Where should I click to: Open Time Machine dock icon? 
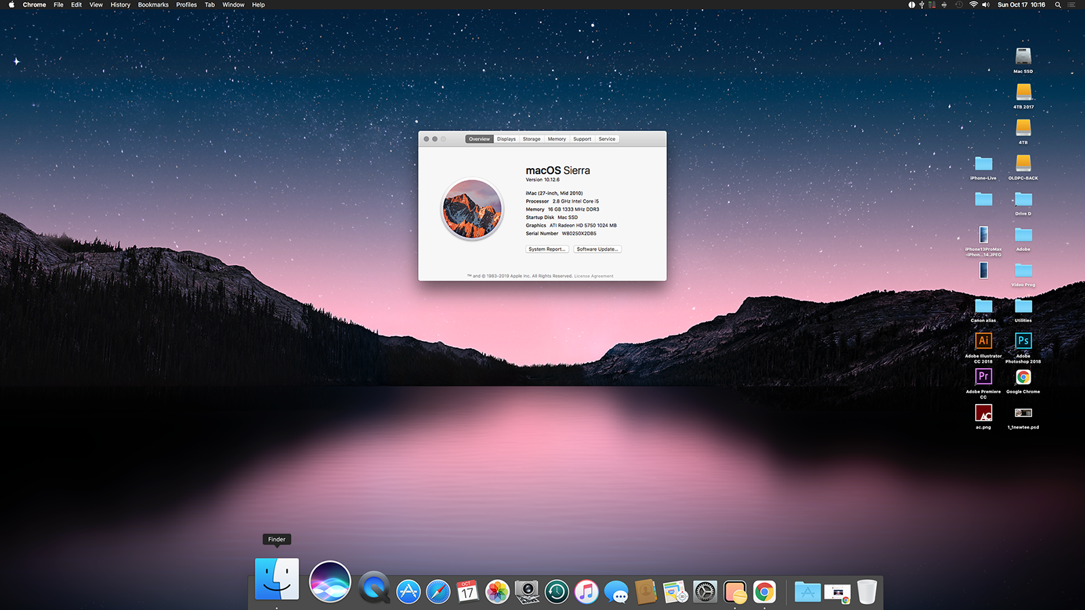click(x=557, y=592)
